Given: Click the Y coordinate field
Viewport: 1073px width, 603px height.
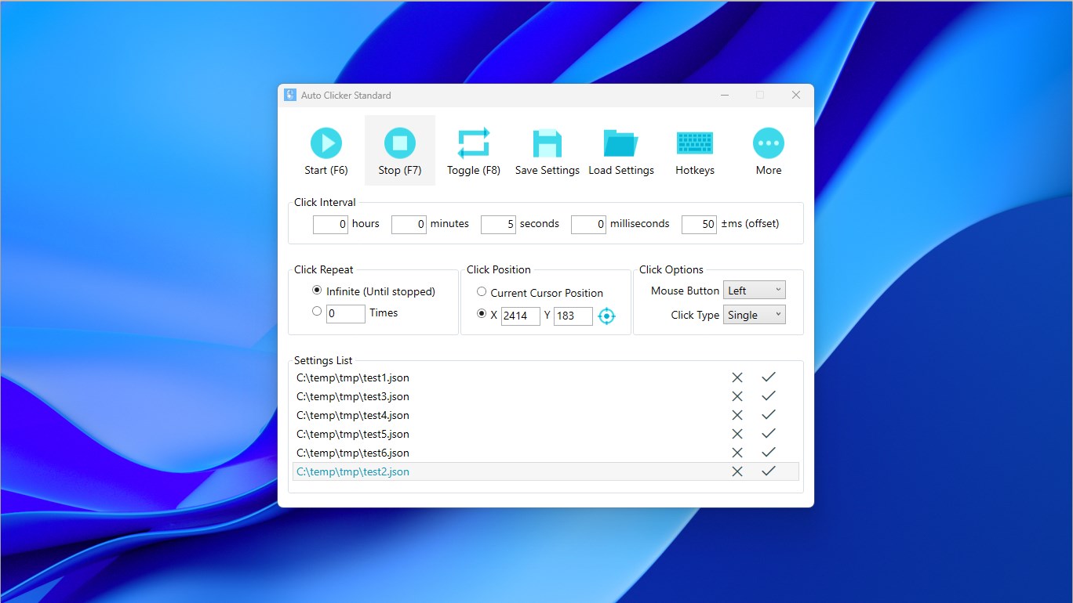Looking at the screenshot, I should tap(573, 316).
